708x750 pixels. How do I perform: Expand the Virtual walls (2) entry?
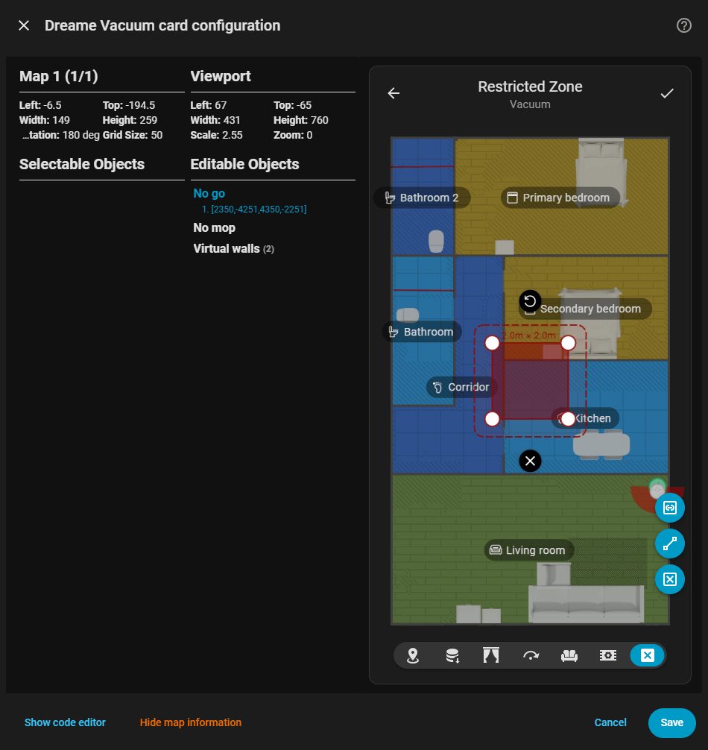(234, 249)
